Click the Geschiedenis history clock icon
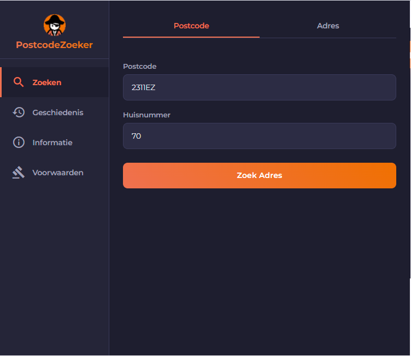Viewport: 411px width, 356px height. coord(19,112)
